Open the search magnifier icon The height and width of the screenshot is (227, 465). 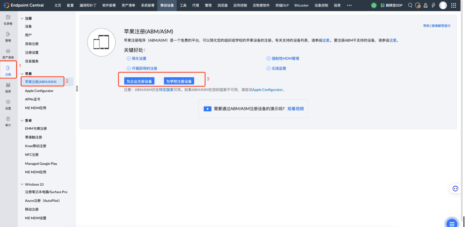point(410,5)
